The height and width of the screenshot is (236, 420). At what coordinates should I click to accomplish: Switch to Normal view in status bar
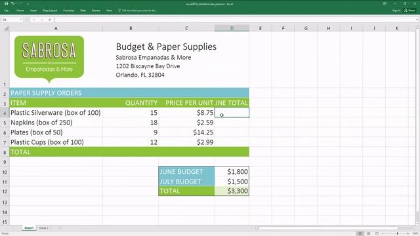[360, 233]
